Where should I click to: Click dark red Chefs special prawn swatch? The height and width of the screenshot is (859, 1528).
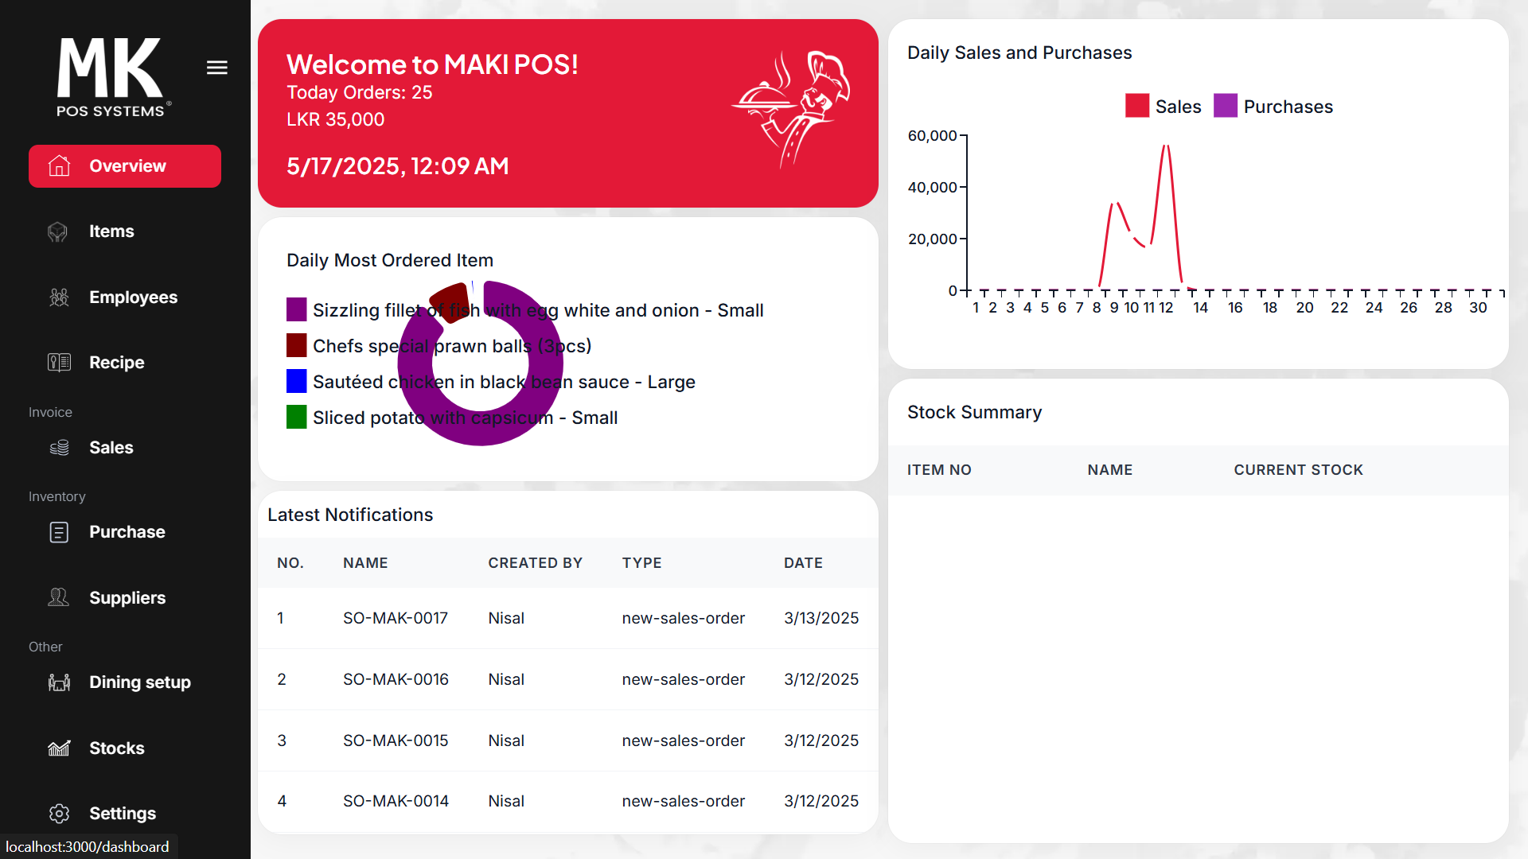pyautogui.click(x=296, y=346)
